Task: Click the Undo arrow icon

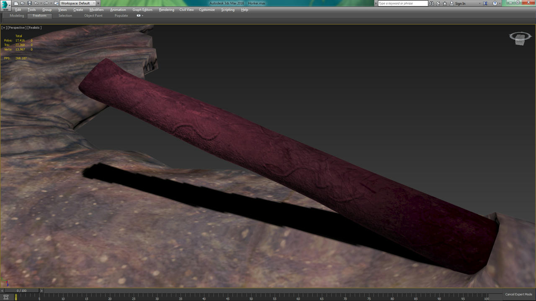Action: [36, 3]
